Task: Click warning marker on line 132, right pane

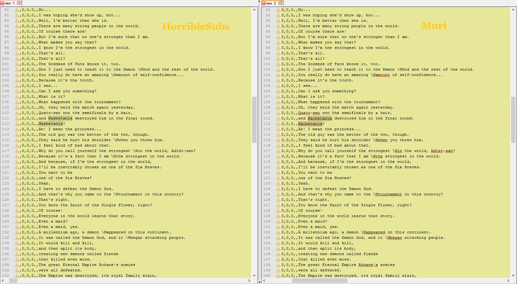Action: (x=278, y=232)
